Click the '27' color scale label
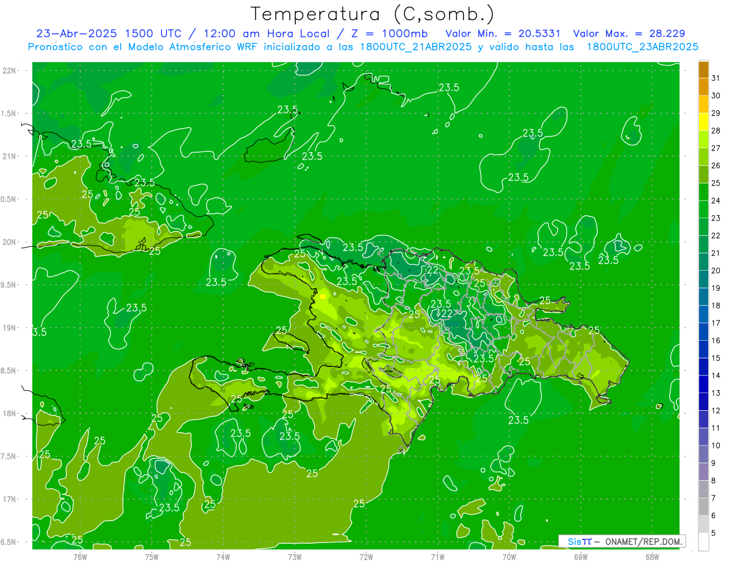The image size is (732, 565). (x=716, y=148)
